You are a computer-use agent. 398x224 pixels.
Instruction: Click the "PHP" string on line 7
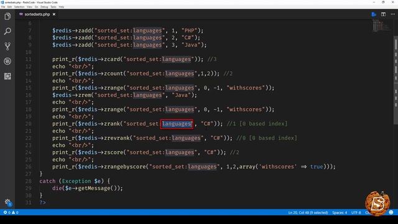pyautogui.click(x=189, y=30)
